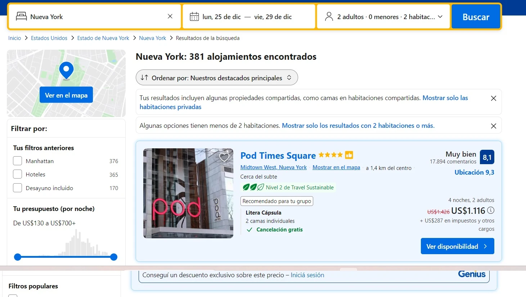
Task: Click the price info icon near US$1.116
Action: click(x=491, y=210)
